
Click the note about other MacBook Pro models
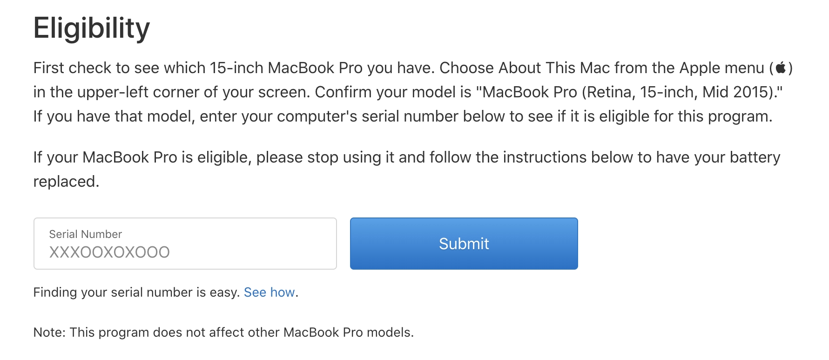click(x=223, y=333)
